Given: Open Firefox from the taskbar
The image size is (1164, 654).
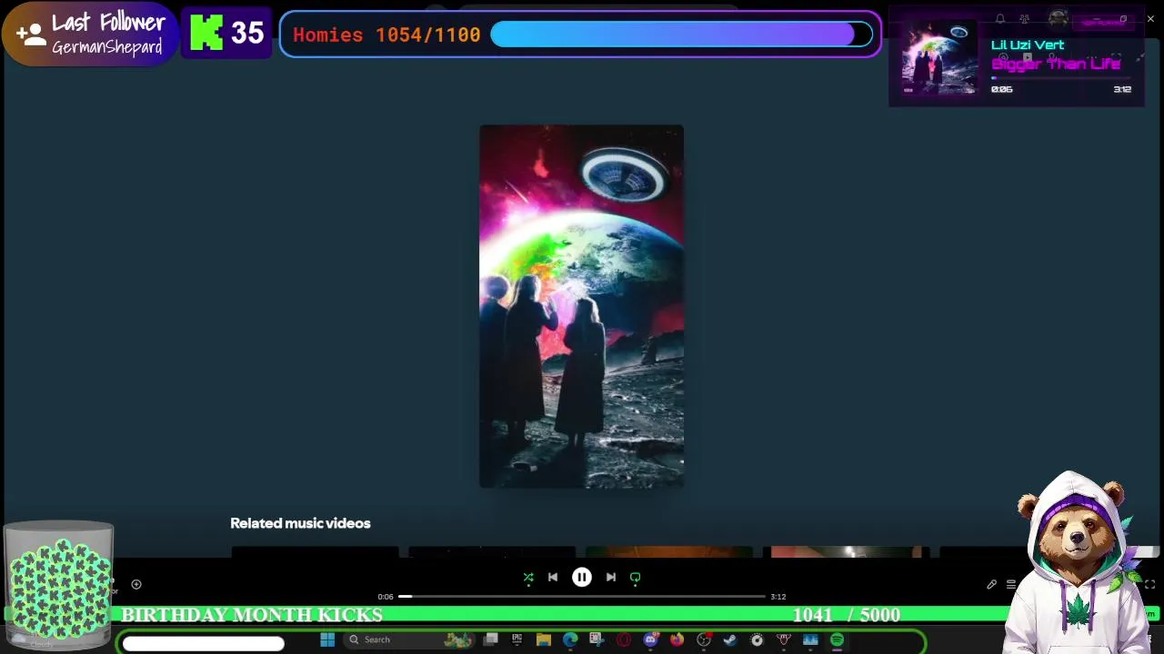Looking at the screenshot, I should pyautogui.click(x=677, y=639).
